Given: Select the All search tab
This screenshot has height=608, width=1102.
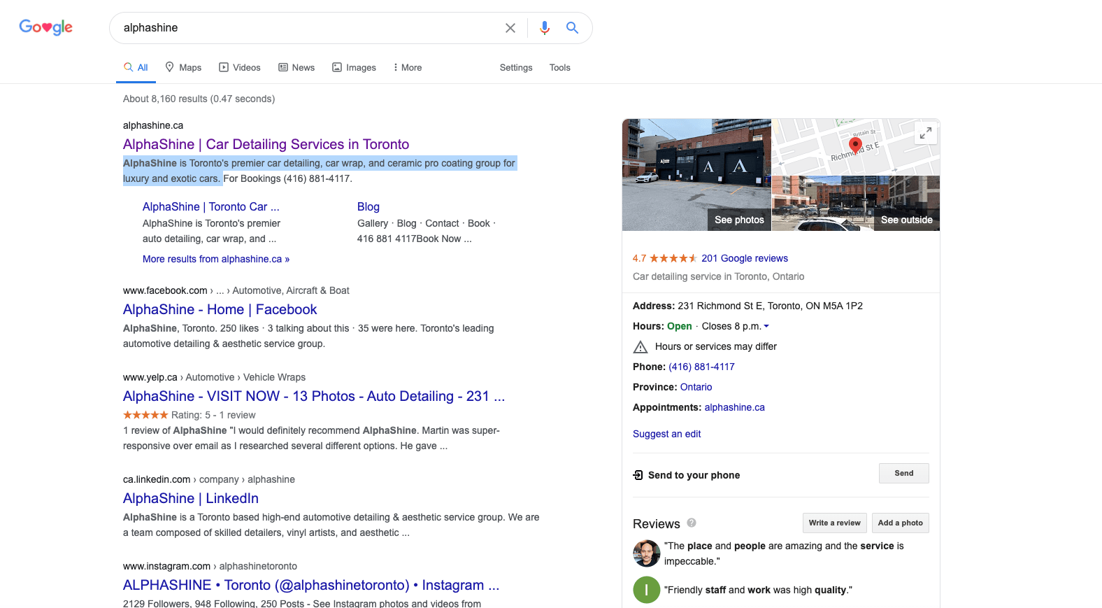Looking at the screenshot, I should [136, 68].
